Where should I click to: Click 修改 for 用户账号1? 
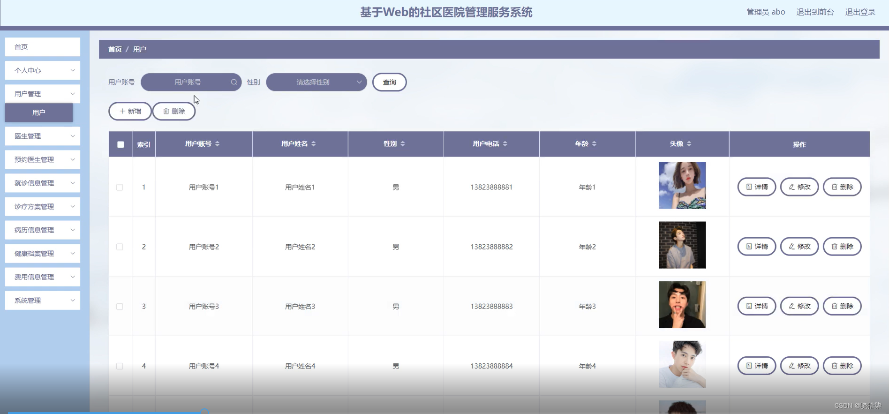(799, 187)
